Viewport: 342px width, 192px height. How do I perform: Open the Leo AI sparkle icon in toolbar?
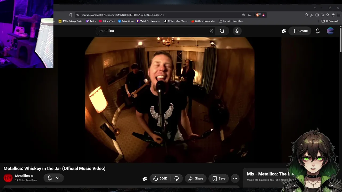click(328, 15)
